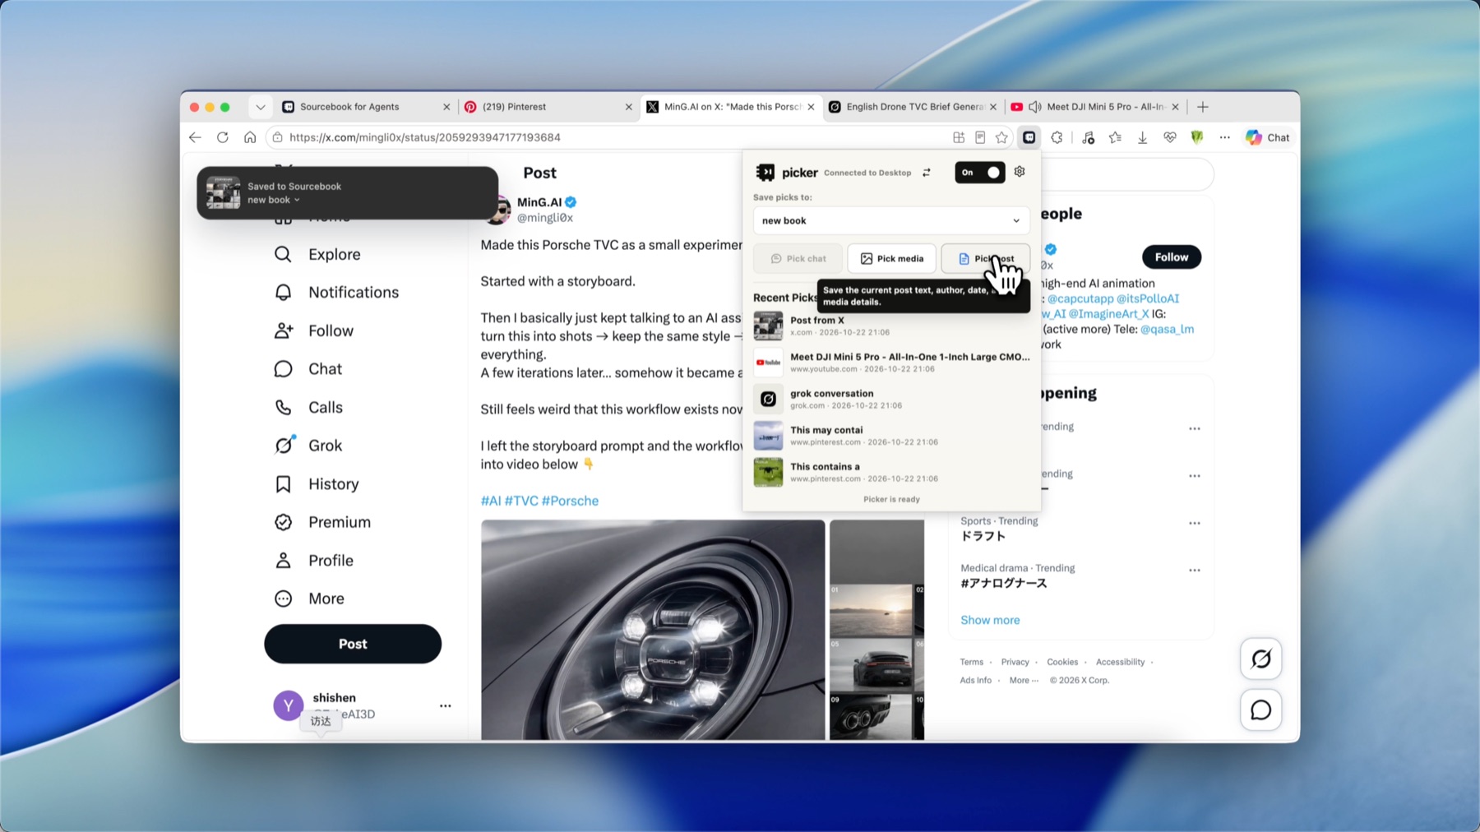Reload the current page
The height and width of the screenshot is (832, 1480).
[223, 137]
